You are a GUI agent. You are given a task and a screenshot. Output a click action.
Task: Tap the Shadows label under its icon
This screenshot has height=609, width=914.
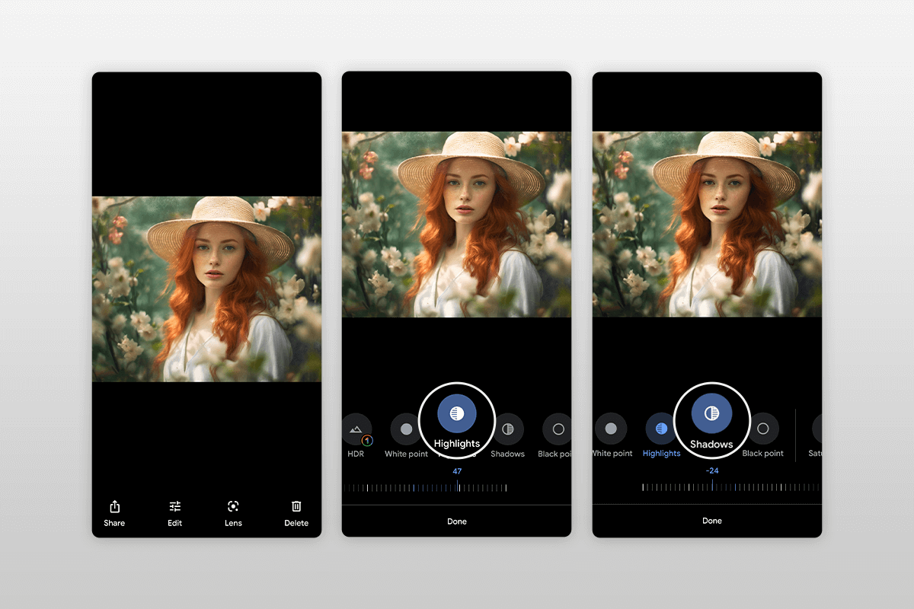tap(711, 444)
